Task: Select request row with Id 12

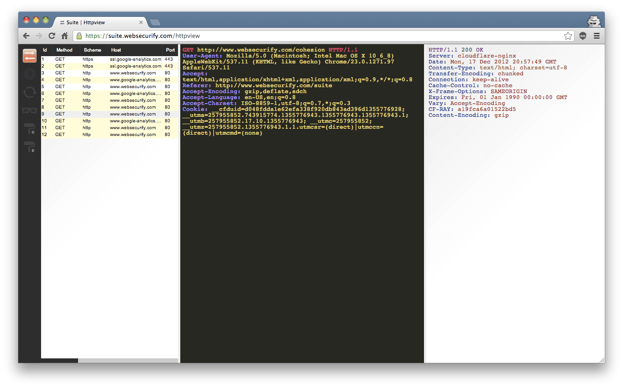Action: click(110, 135)
